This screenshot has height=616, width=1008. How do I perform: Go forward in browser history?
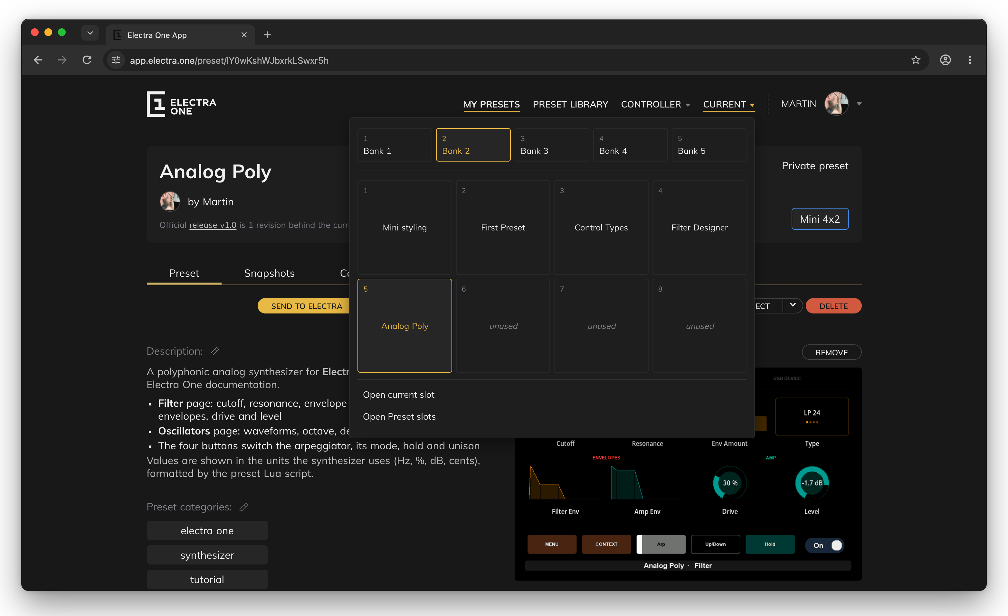62,60
